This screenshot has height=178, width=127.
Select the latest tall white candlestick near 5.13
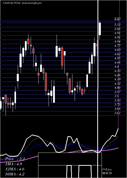(100, 29)
